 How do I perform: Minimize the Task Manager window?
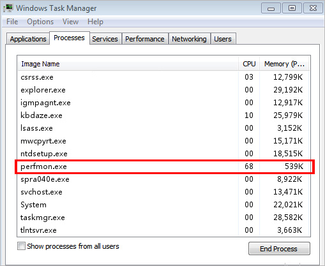point(271,8)
